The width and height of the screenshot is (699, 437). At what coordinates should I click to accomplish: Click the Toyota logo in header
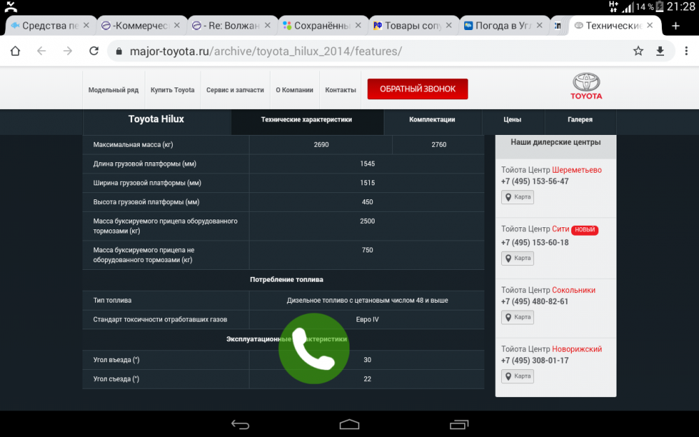[x=586, y=87]
